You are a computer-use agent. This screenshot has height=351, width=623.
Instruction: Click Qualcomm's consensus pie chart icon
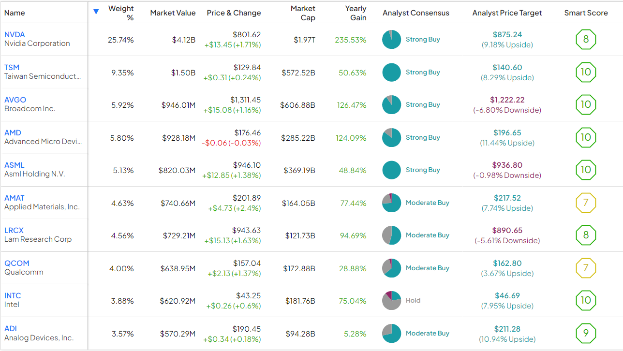coord(391,268)
